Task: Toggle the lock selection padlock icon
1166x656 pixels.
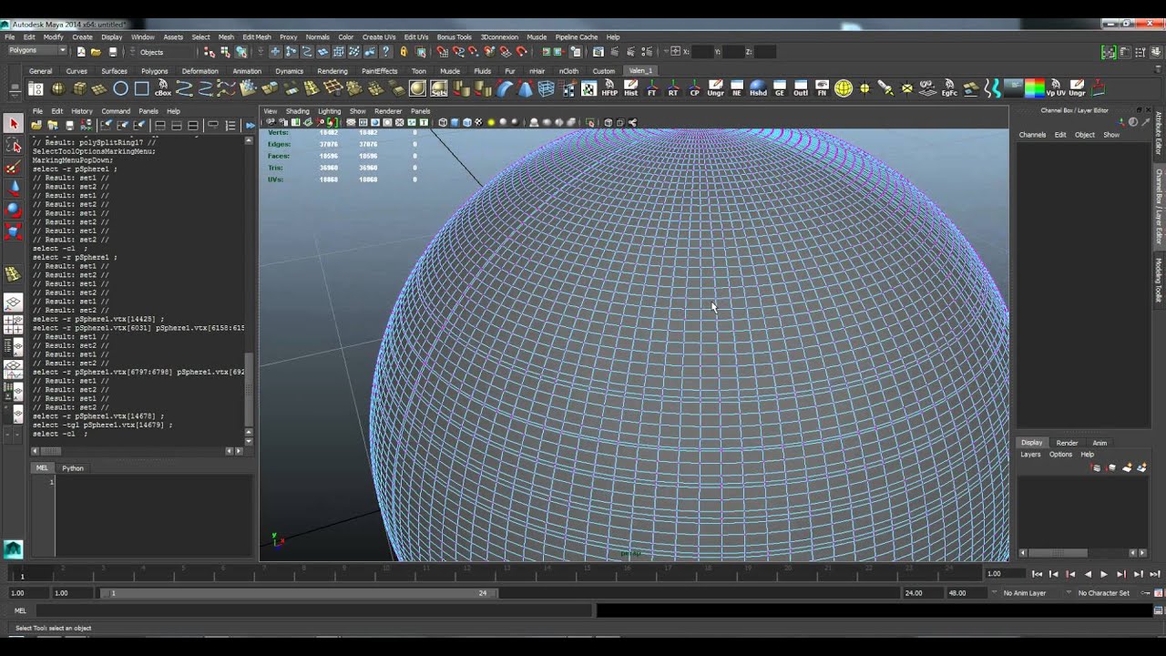Action: pyautogui.click(x=404, y=52)
